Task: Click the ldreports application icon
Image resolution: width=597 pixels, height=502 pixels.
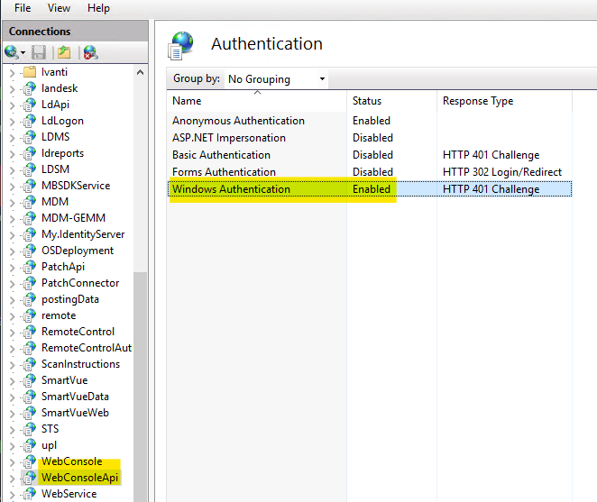Action: (x=30, y=153)
